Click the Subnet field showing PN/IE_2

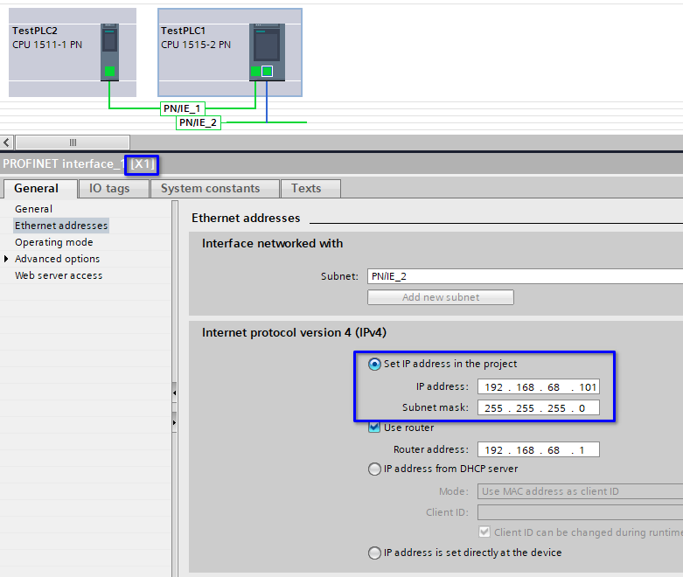(x=525, y=276)
